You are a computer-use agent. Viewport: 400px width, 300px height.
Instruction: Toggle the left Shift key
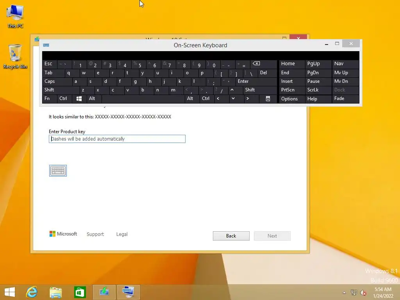click(x=61, y=90)
